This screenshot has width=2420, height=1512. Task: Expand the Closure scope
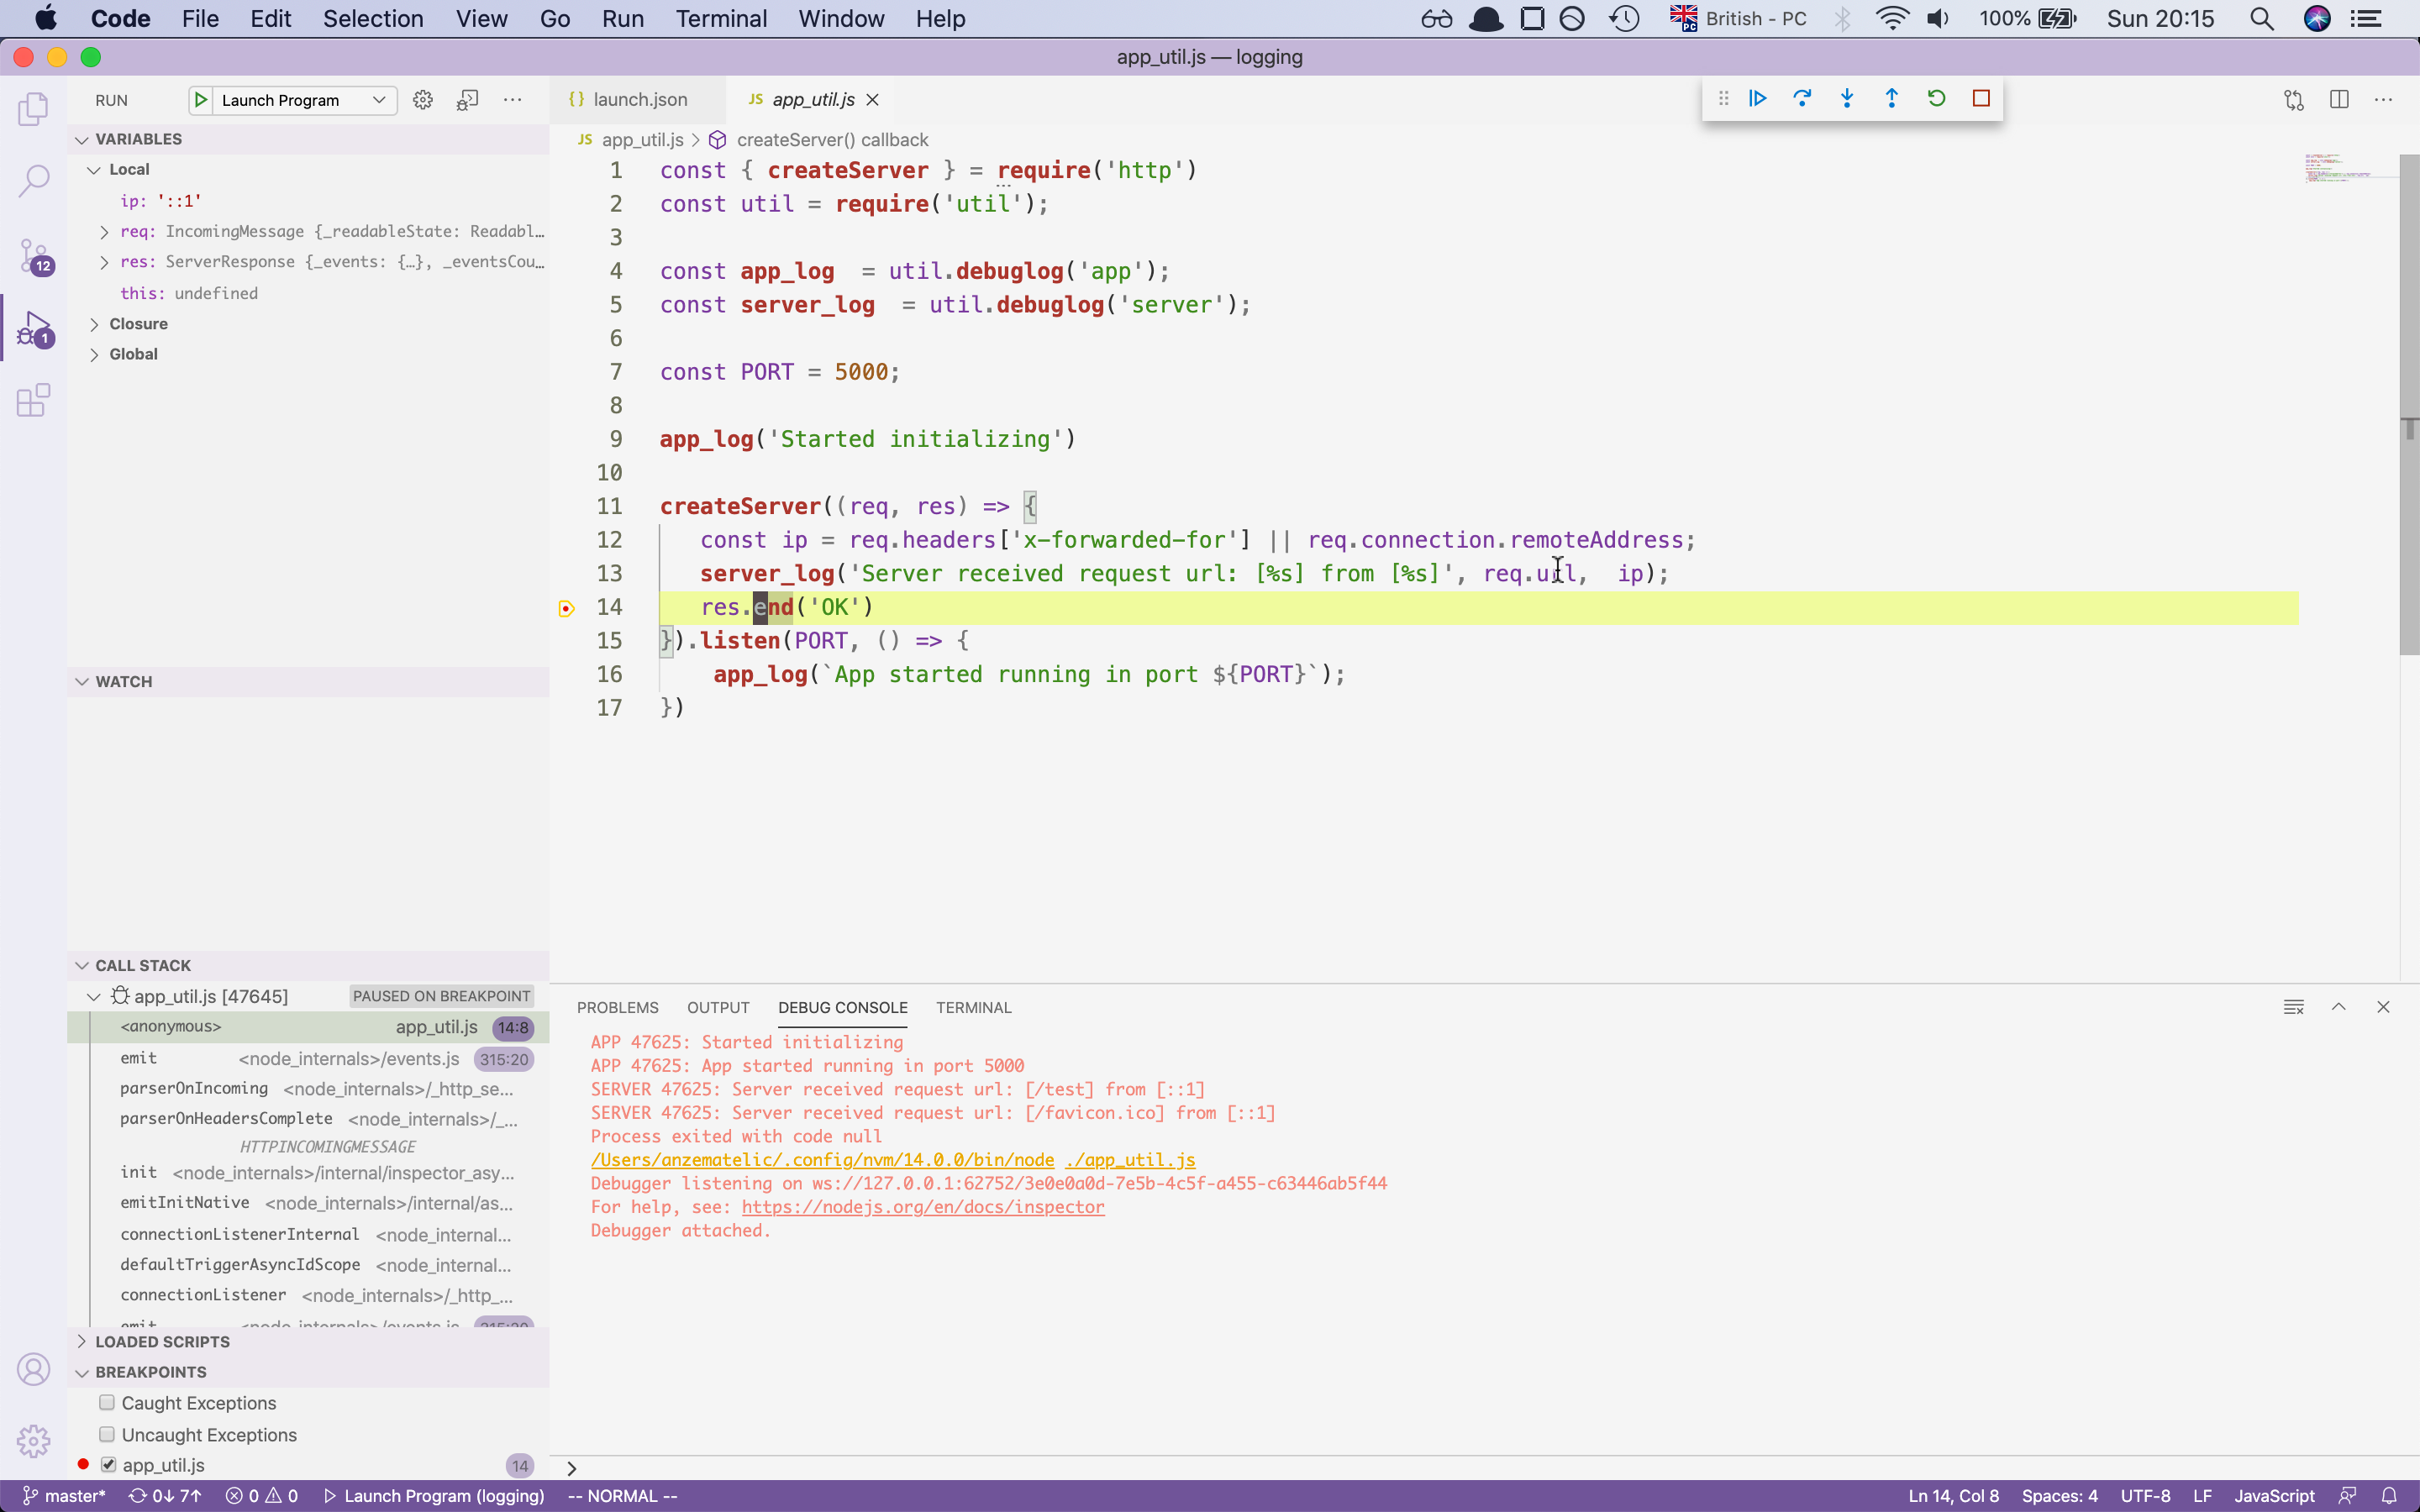[96, 323]
